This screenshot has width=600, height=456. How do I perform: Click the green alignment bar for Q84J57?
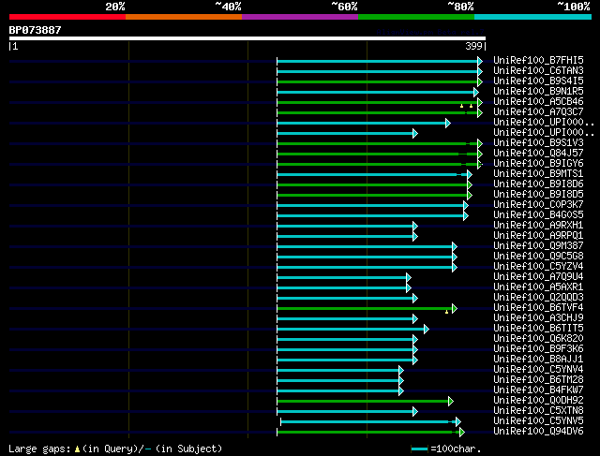(377, 154)
